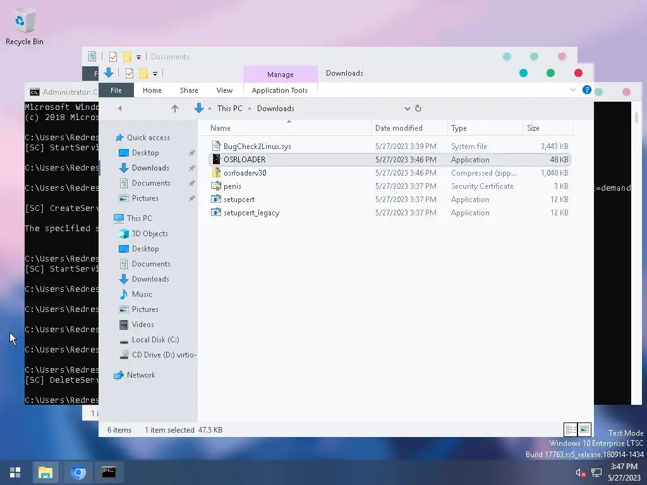
Task: Click the muted volume tray icon
Action: click(x=581, y=472)
